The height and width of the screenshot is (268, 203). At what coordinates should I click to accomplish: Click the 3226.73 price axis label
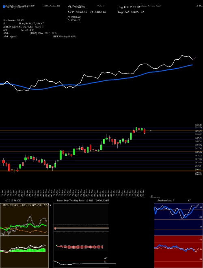pyautogui.click(x=199, y=138)
